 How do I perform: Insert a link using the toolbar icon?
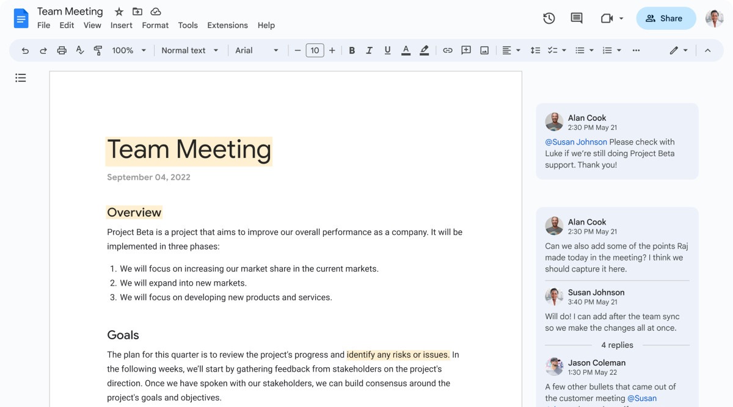tap(448, 50)
